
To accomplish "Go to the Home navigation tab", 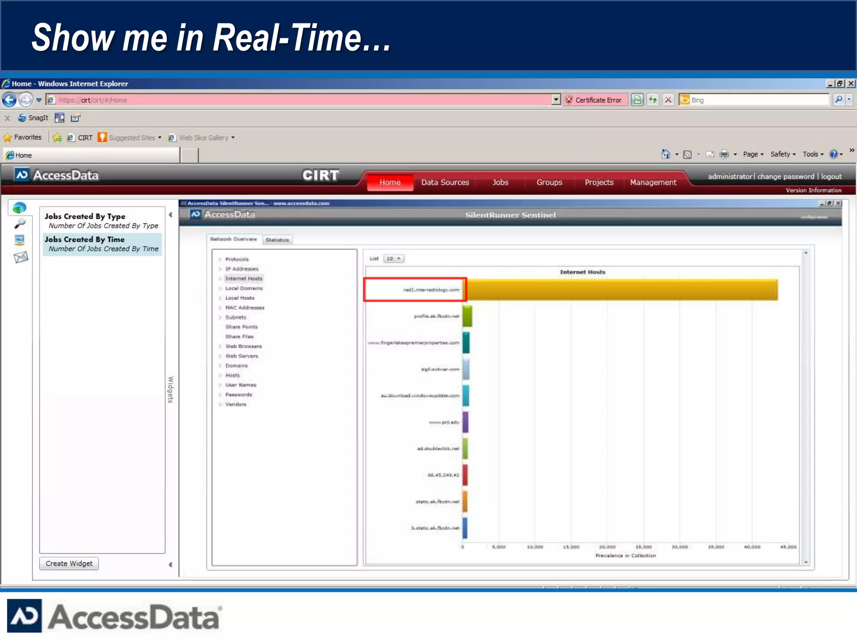I will [x=390, y=182].
